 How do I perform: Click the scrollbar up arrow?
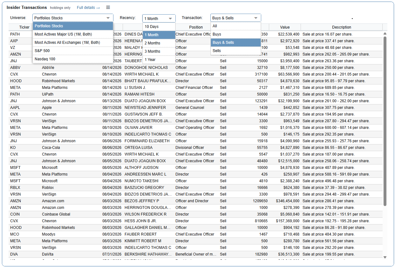(x=385, y=33)
